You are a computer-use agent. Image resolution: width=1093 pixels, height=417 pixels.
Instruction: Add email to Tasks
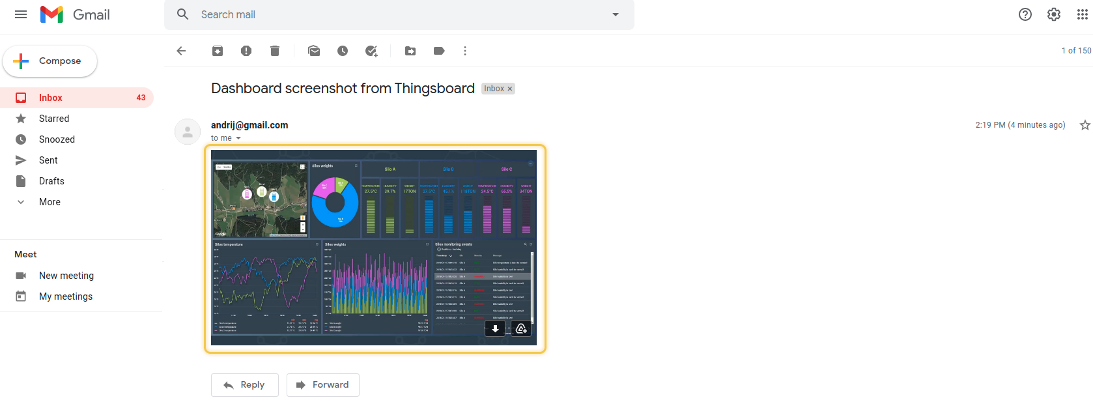click(x=371, y=51)
